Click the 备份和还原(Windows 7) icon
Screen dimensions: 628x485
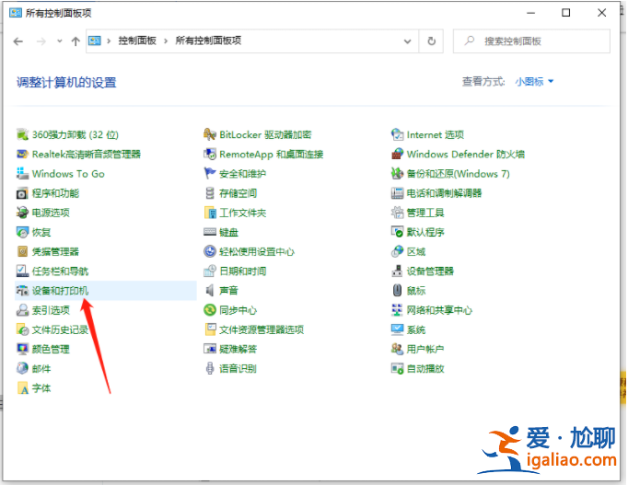pos(397,174)
